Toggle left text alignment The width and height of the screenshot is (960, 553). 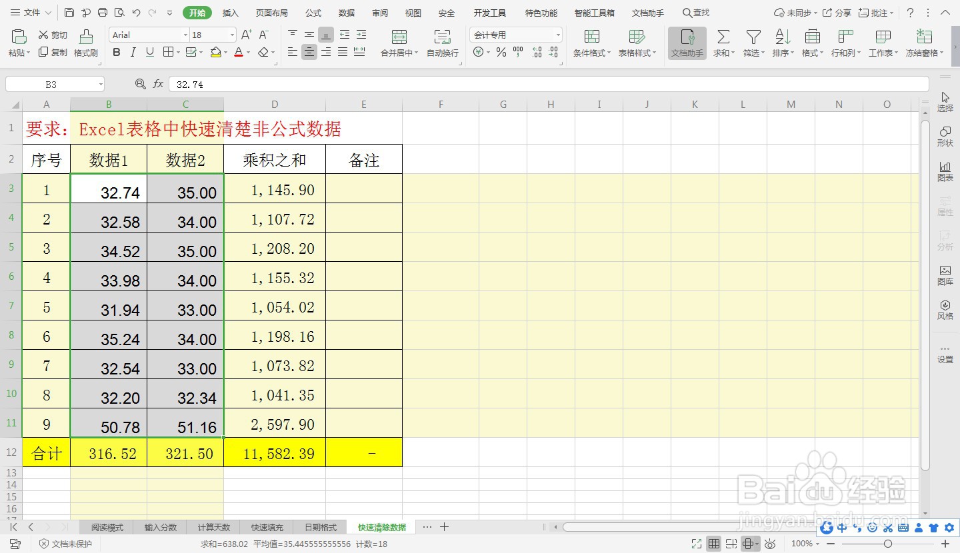click(x=293, y=52)
